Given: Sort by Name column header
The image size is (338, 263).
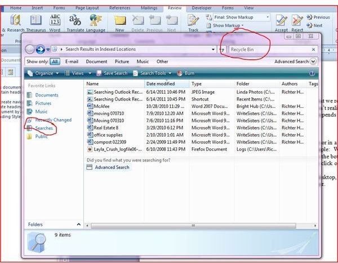Looking at the screenshot, I should pyautogui.click(x=114, y=84).
